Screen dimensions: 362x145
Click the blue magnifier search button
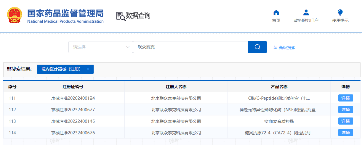coord(257,47)
